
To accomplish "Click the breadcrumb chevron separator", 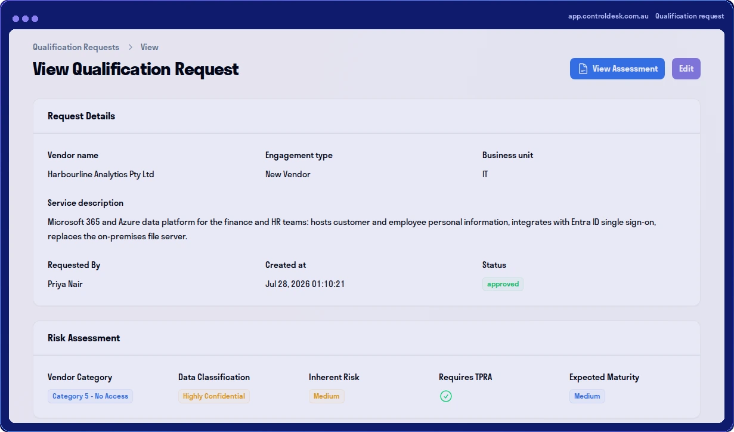I will (x=130, y=47).
